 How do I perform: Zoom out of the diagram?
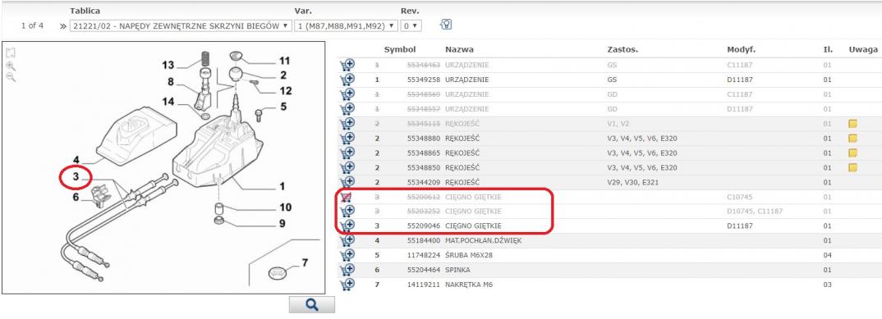(x=10, y=77)
